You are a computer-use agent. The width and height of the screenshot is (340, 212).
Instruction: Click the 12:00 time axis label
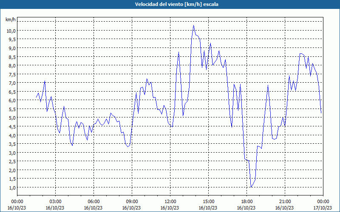pos(170,205)
